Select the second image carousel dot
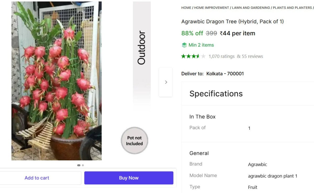Screen dimensions: 314x193 click(x=83, y=165)
